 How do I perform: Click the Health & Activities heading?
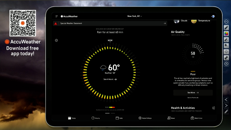tap(183, 108)
